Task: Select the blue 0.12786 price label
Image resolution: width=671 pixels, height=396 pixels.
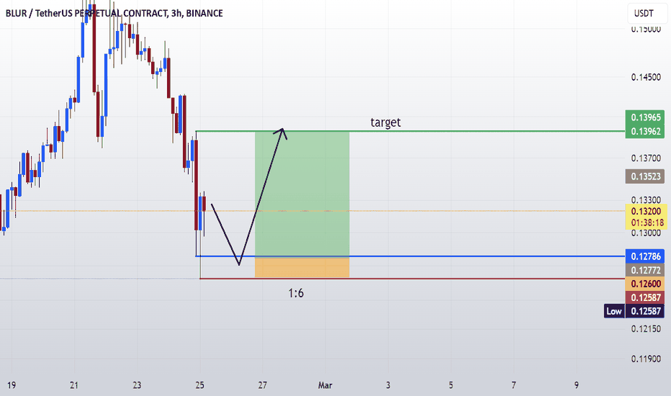Action: [645, 256]
